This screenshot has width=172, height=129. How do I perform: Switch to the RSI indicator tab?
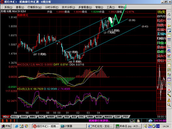coord(67,117)
